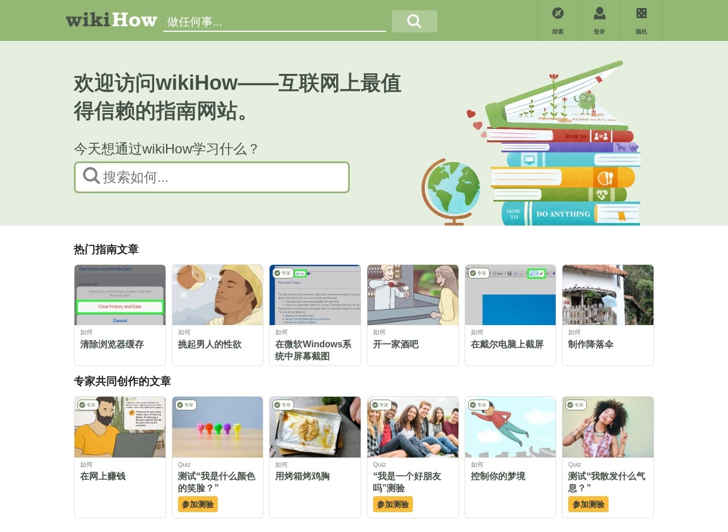Click the 随机 dice icon
The height and width of the screenshot is (532, 728).
pos(641,13)
